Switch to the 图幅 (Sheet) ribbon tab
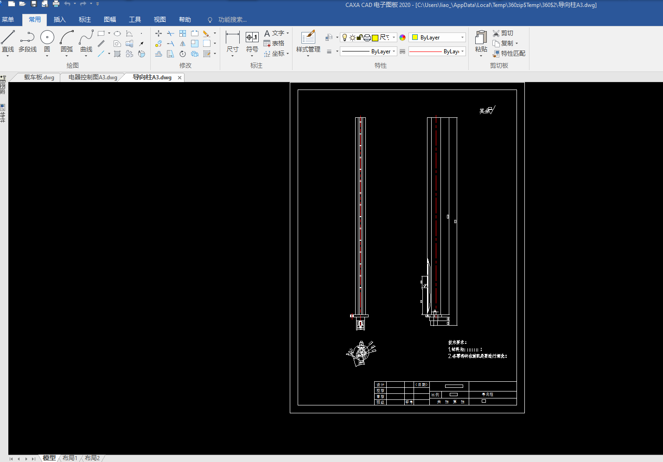This screenshot has height=462, width=663. click(110, 19)
